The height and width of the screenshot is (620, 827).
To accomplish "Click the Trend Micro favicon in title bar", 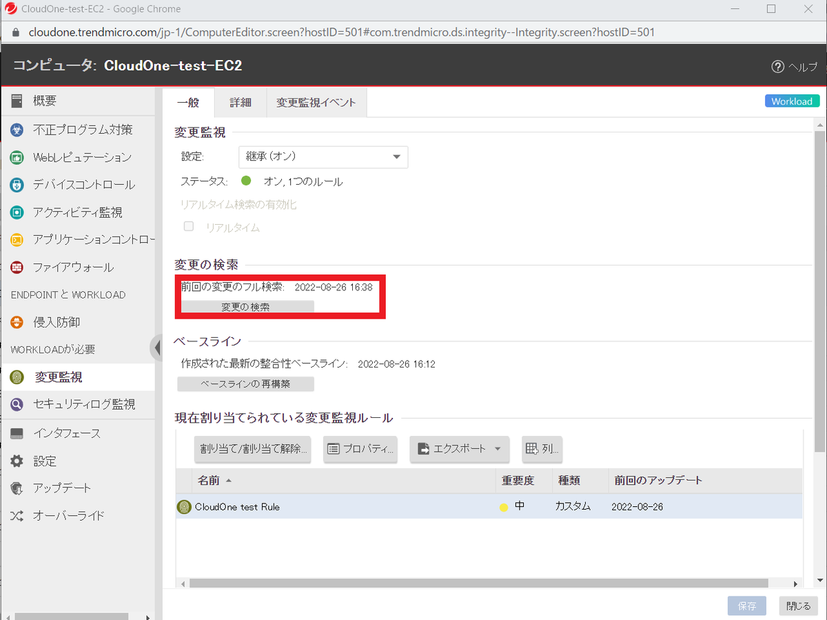I will click(x=11, y=9).
